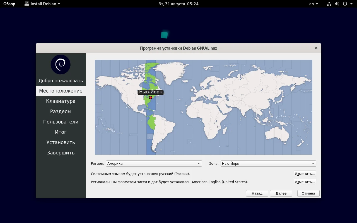Open the keyboard layout menu labeled en
Image resolution: width=357 pixels, height=223 pixels.
[313, 4]
